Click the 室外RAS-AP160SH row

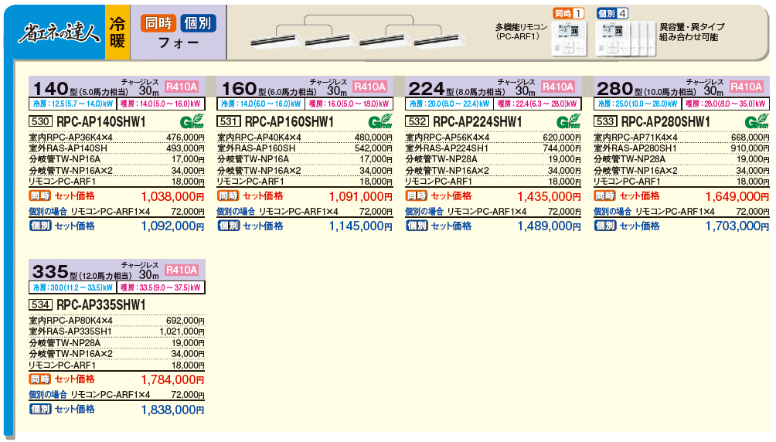[x=305, y=148]
